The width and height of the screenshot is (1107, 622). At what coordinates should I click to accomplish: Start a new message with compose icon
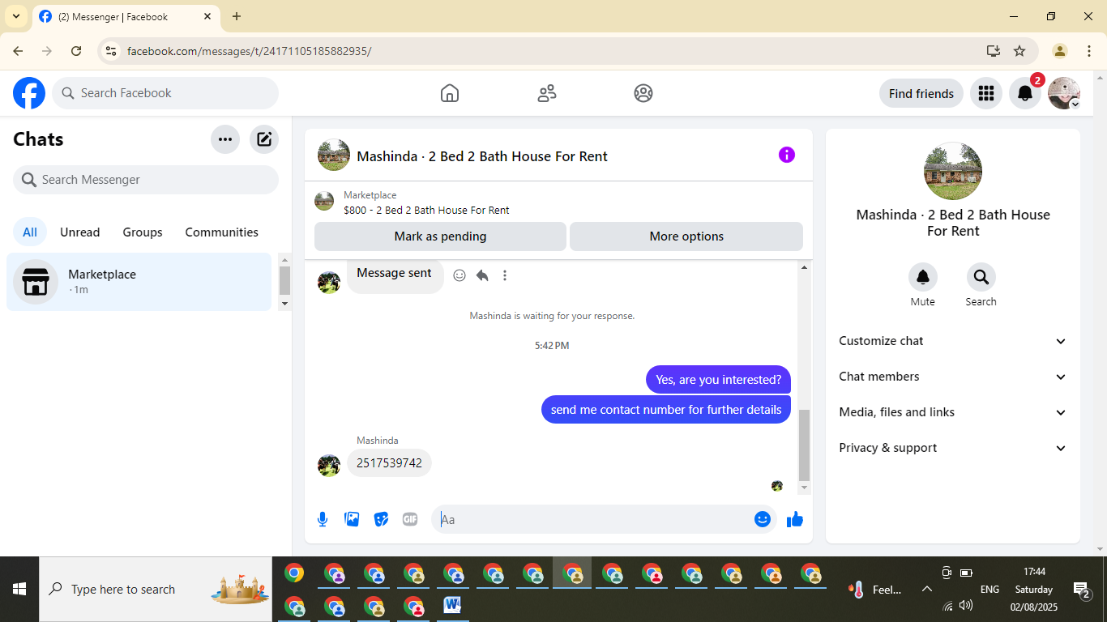pos(264,139)
